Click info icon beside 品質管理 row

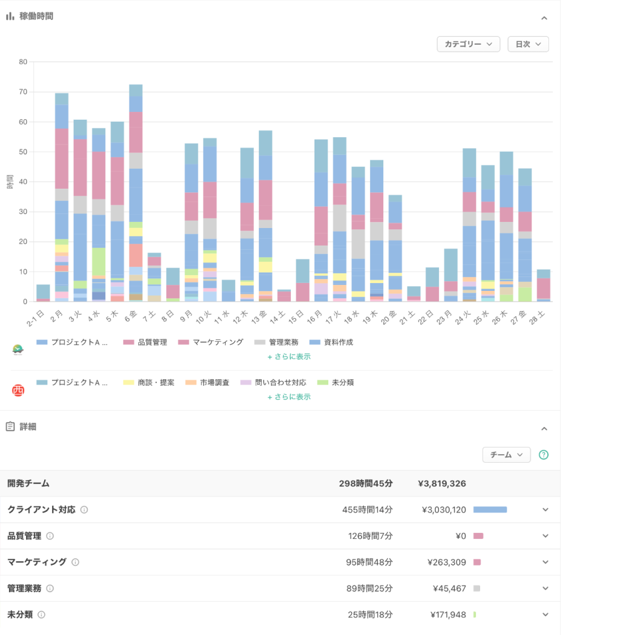pos(50,536)
